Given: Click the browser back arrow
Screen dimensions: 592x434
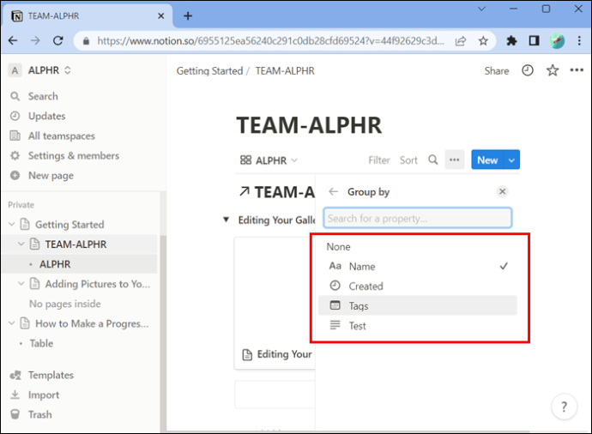Looking at the screenshot, I should click(x=13, y=40).
